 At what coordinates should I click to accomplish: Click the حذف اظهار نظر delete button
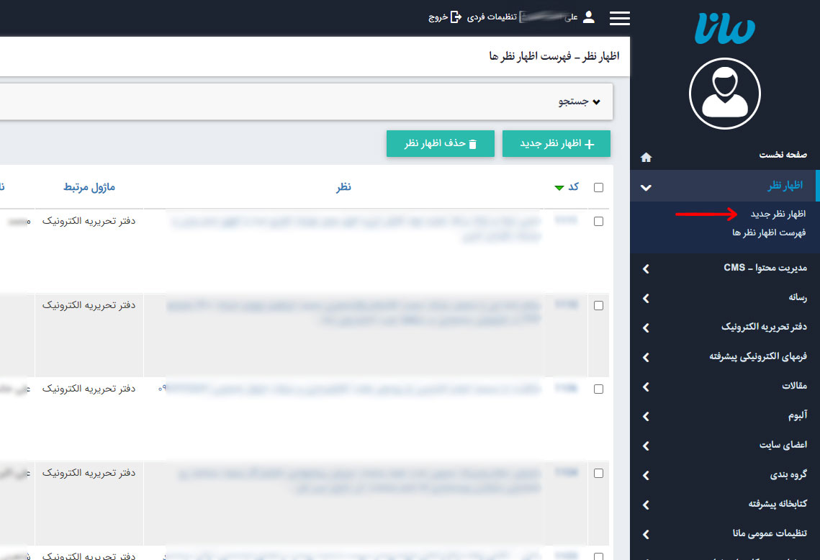(441, 143)
